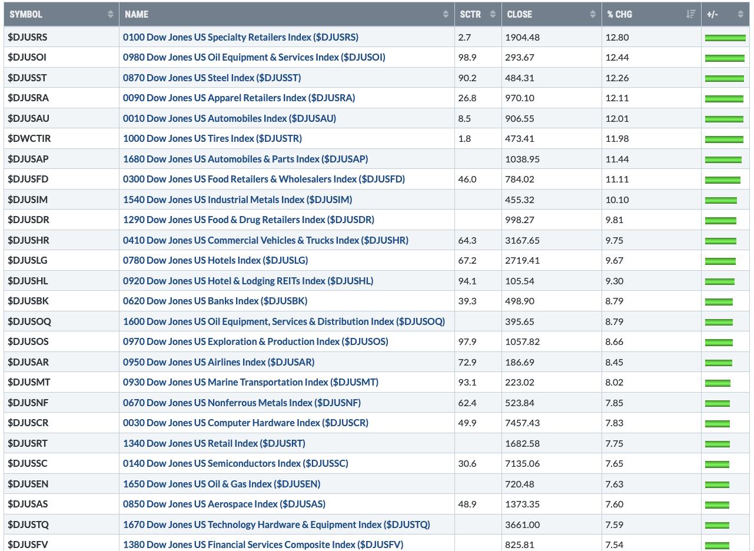
Task: Click the % CHG descending sort icon
Action: pyautogui.click(x=691, y=14)
